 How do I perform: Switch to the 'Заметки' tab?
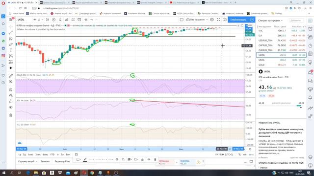pos(45,161)
